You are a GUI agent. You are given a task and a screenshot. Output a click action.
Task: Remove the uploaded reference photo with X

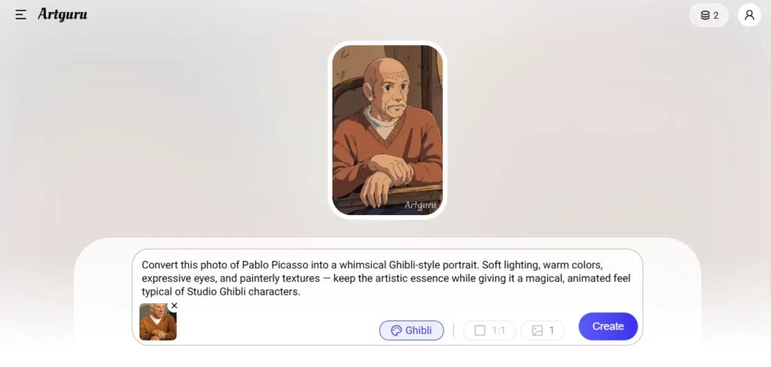pos(174,305)
